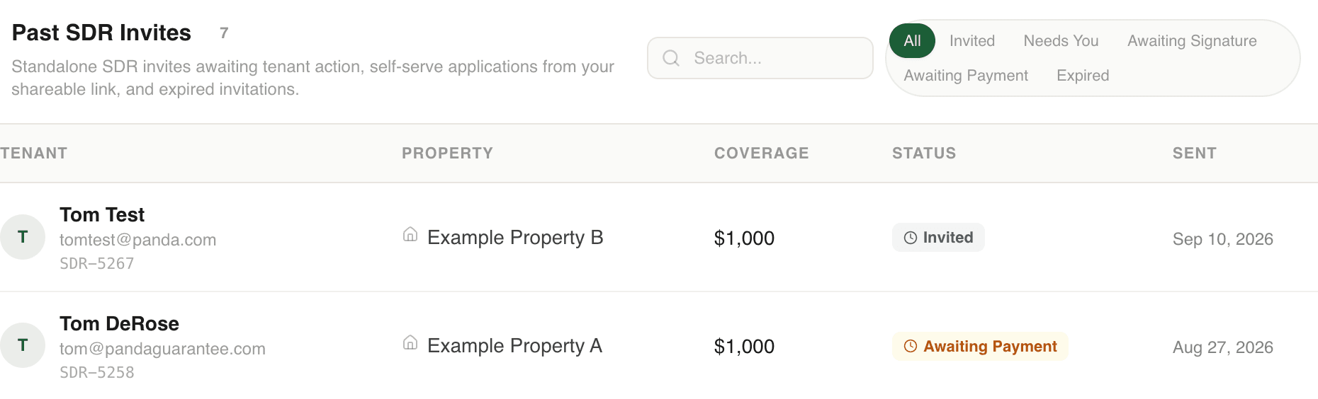Click the house icon beside Example Property B
Screen dimensions: 1318x399
pos(410,234)
